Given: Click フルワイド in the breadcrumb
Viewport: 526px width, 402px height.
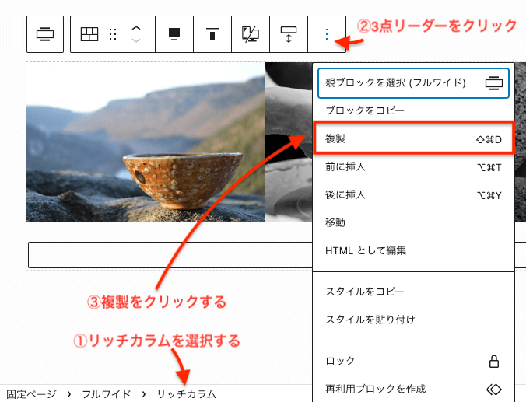Looking at the screenshot, I should (107, 394).
